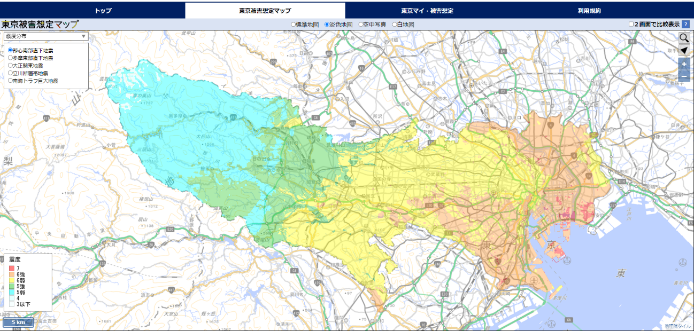Screen dimensions: 694x331
Task: Select 多摩東部直下地震 scenario radio button
Action: click(11, 58)
